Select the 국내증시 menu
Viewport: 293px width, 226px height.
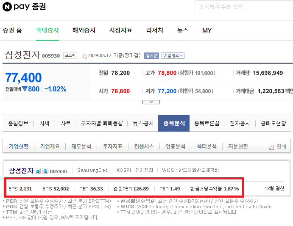(47, 30)
